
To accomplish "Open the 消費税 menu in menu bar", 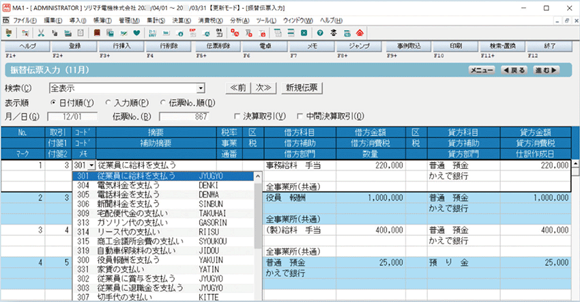I will (208, 21).
